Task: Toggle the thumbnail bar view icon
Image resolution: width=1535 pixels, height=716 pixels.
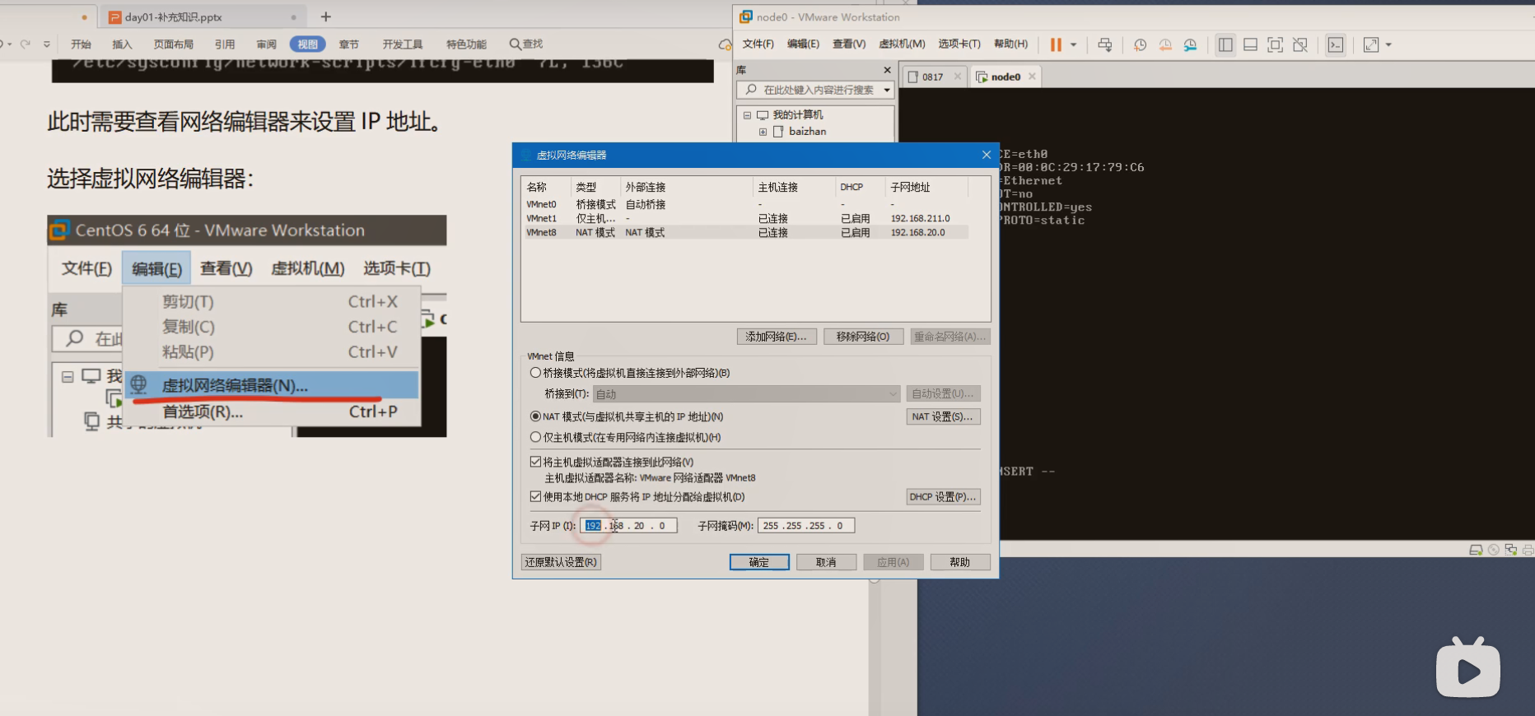Action: point(1250,44)
